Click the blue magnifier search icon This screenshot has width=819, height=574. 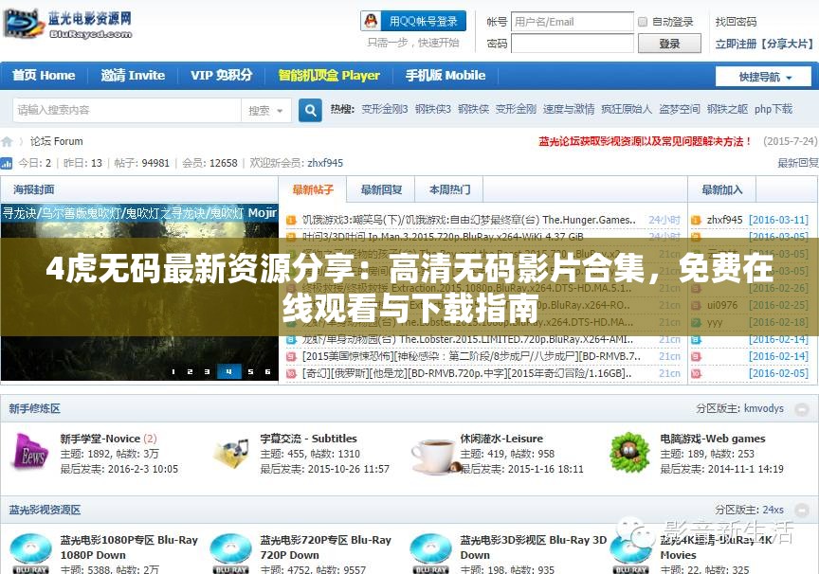click(310, 110)
